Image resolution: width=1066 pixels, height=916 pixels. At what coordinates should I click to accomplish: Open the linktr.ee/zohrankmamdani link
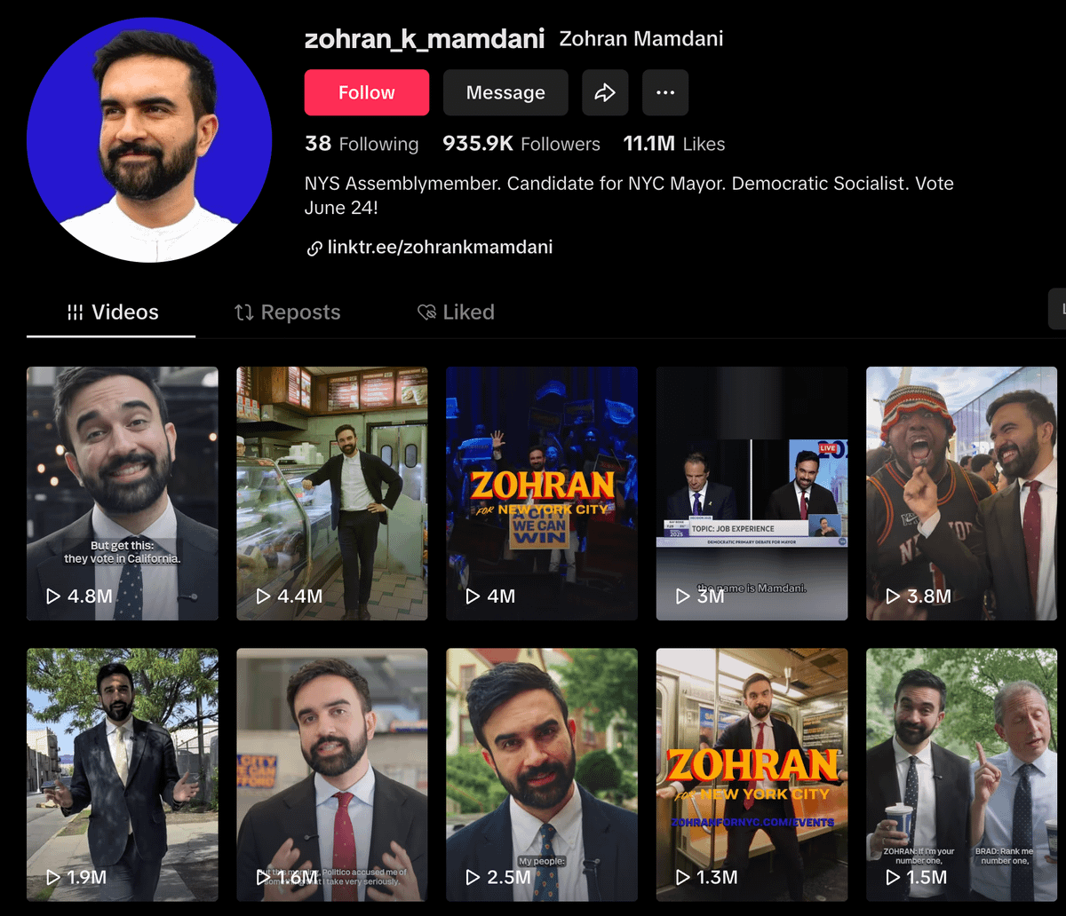tap(439, 248)
